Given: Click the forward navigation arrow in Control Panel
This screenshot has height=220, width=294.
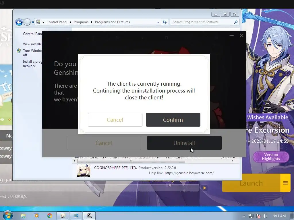Looking at the screenshot, I should coord(27,22).
